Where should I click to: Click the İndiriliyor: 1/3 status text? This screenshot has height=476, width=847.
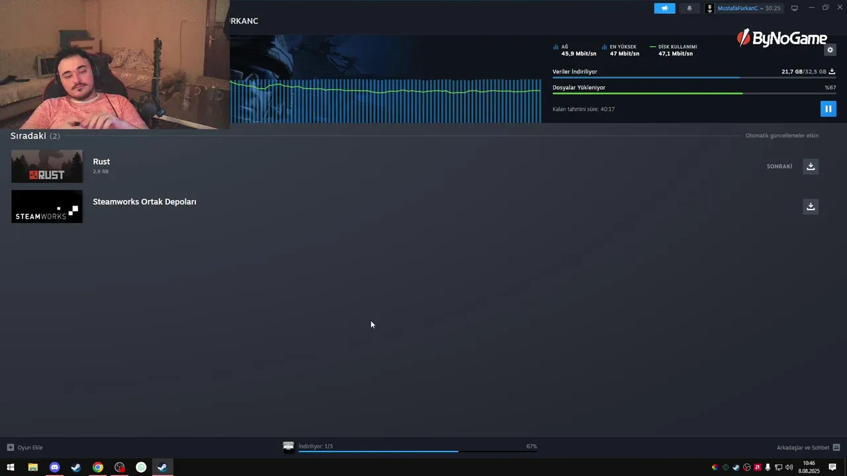316,446
